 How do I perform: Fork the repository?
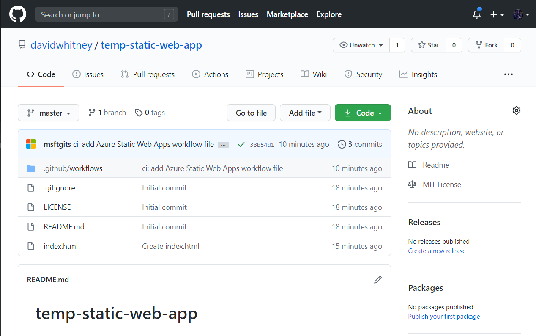tap(486, 45)
